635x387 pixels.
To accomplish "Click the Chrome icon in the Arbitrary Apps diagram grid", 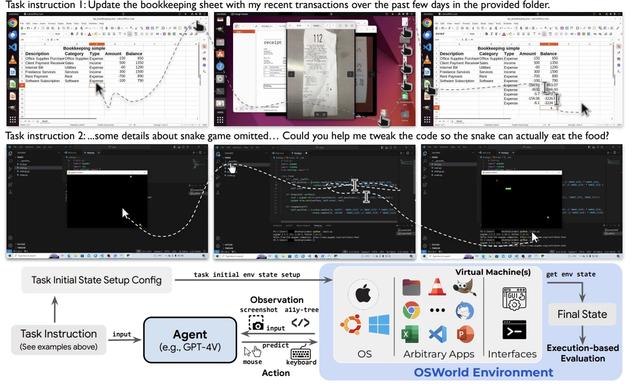I will tap(411, 310).
